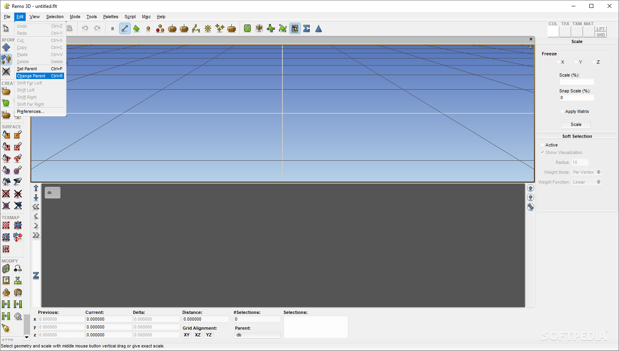Click the checkered texture paint bucket icon
Image resolution: width=619 pixels, height=351 pixels.
[x=6, y=146]
